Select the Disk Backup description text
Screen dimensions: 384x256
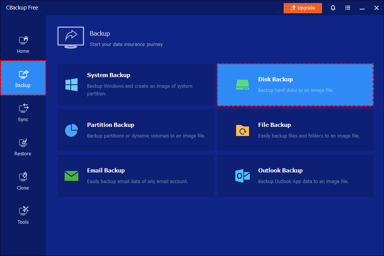click(296, 90)
